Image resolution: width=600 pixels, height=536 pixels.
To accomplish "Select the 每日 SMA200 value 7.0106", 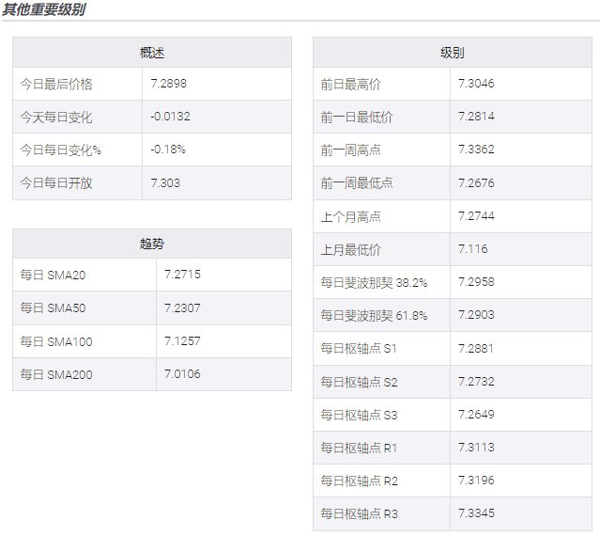I will pos(181,374).
